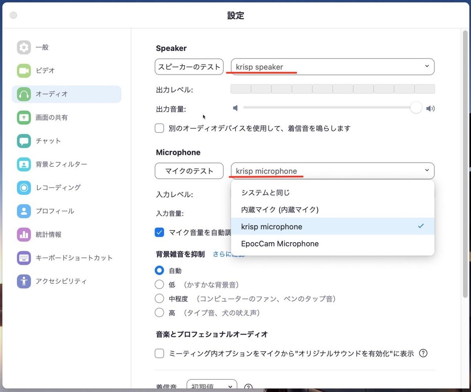471x392 pixels.
Task: Enable original sound option checkbox
Action: coord(159,353)
